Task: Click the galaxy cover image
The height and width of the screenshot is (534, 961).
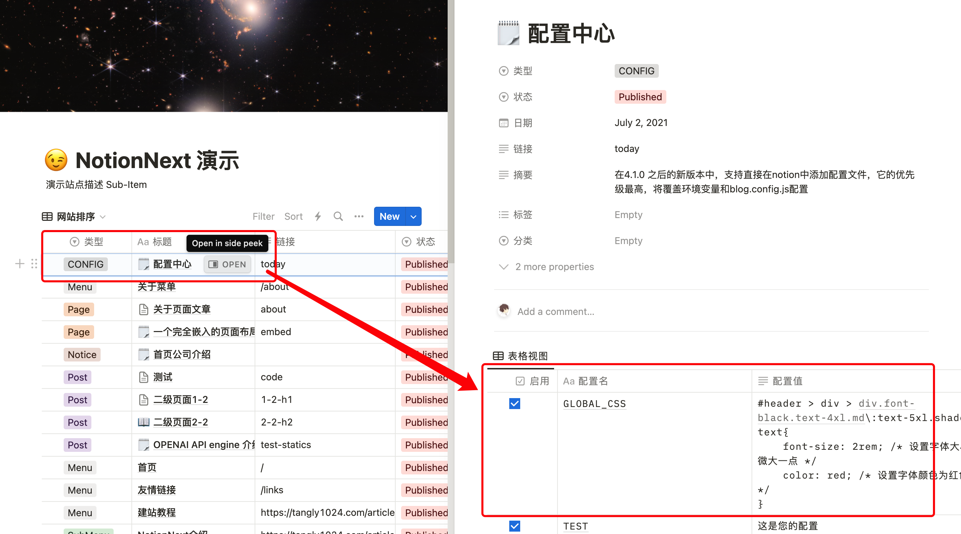Action: [x=224, y=55]
